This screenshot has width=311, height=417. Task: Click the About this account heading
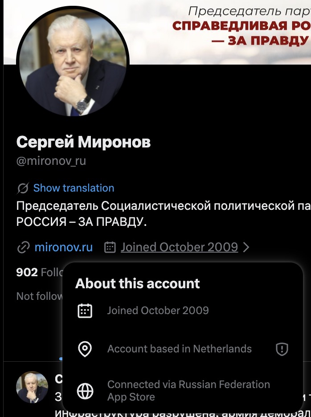(138, 284)
